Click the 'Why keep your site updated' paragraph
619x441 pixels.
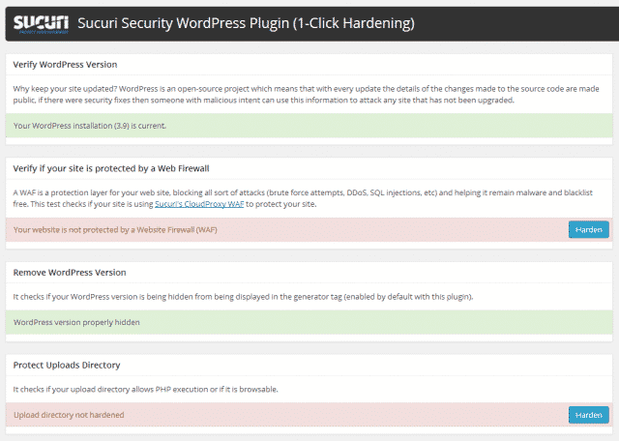pos(306,95)
